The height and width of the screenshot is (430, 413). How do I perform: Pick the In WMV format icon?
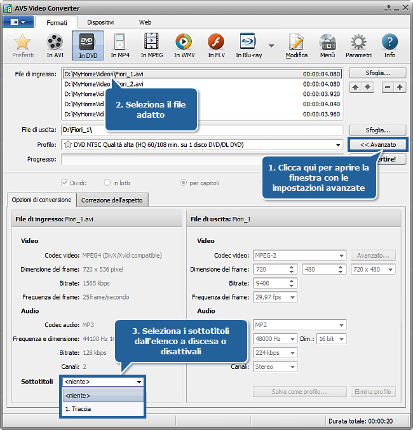click(184, 43)
